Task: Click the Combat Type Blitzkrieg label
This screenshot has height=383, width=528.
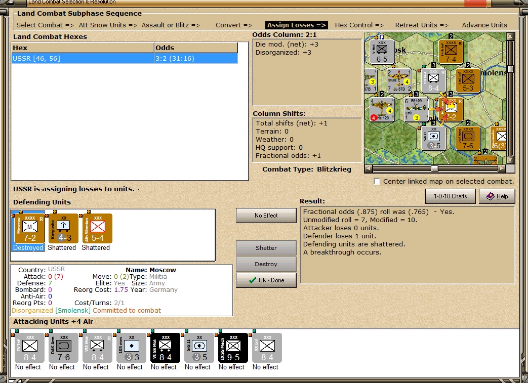Action: 306,169
